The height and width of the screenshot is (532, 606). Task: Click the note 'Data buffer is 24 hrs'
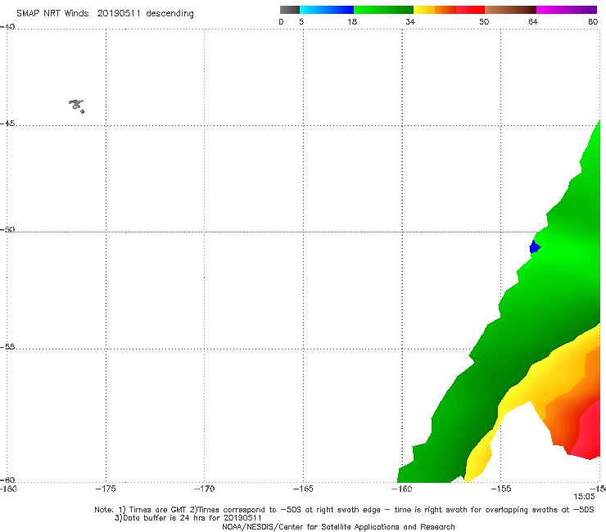coord(162,518)
